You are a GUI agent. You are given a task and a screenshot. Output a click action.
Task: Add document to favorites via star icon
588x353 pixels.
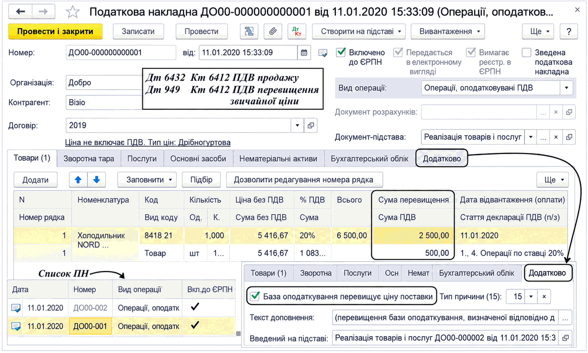tap(72, 12)
